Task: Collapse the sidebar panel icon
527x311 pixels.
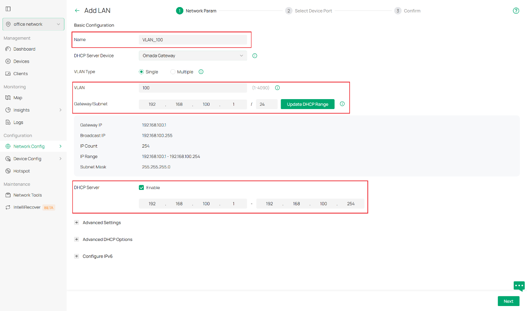Action: (8, 9)
